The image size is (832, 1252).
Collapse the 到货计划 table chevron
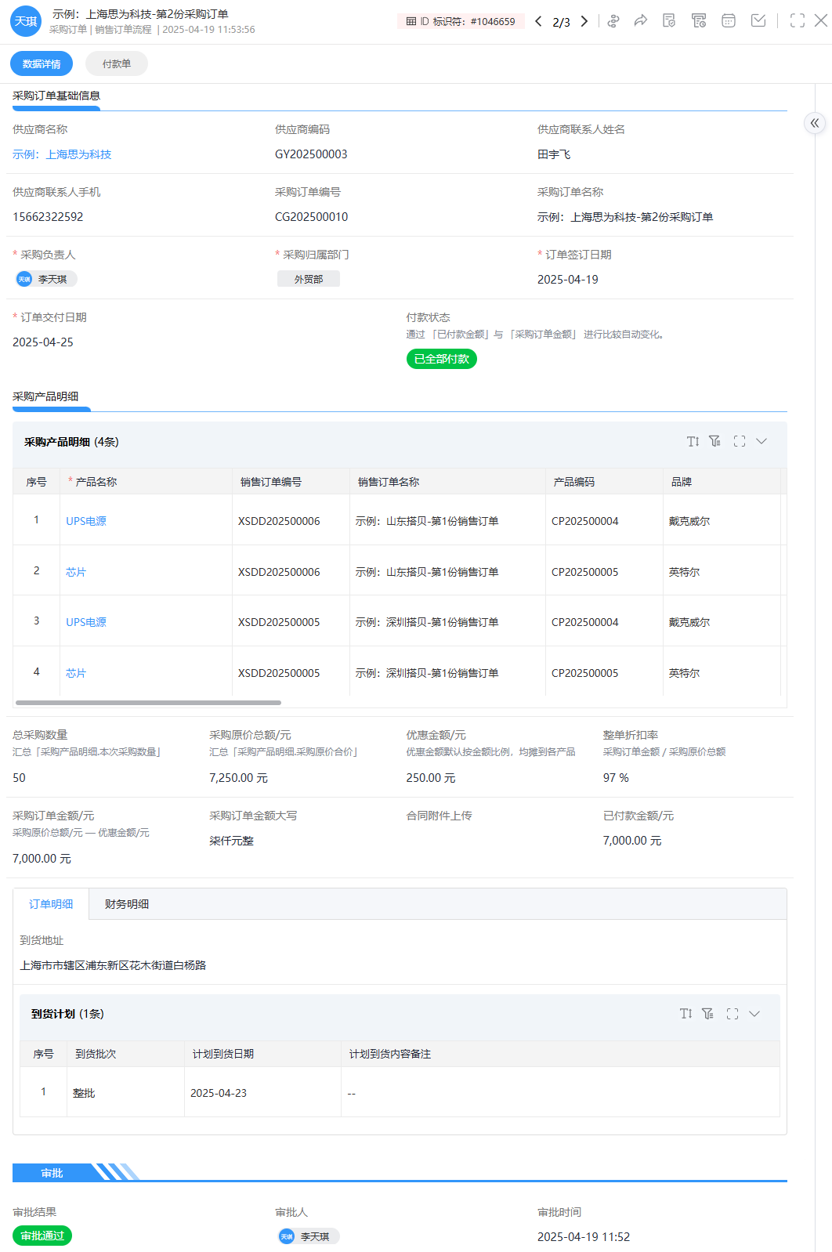pyautogui.click(x=754, y=1014)
